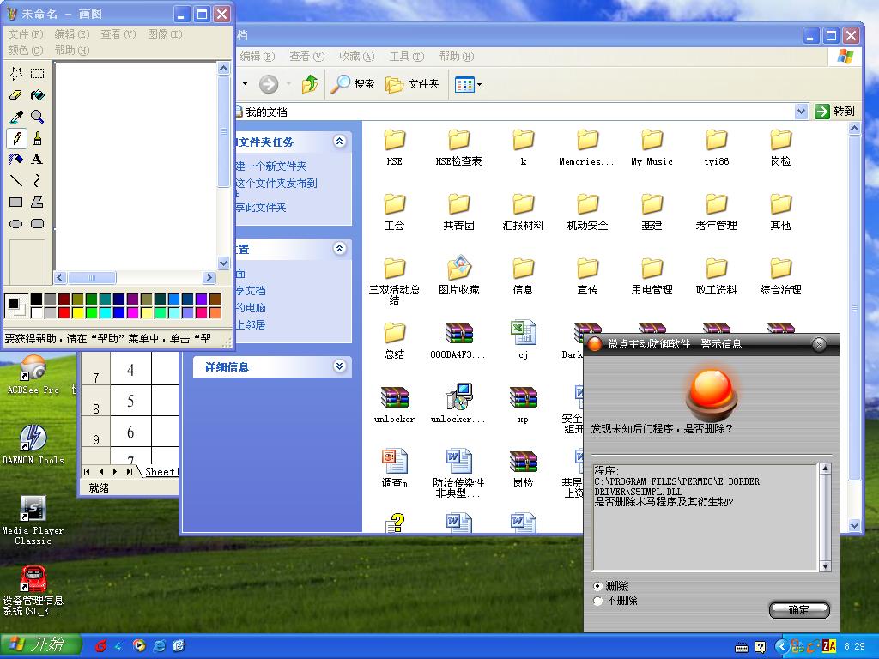
Task: Click the 享文档 shared documents link
Action: click(251, 291)
